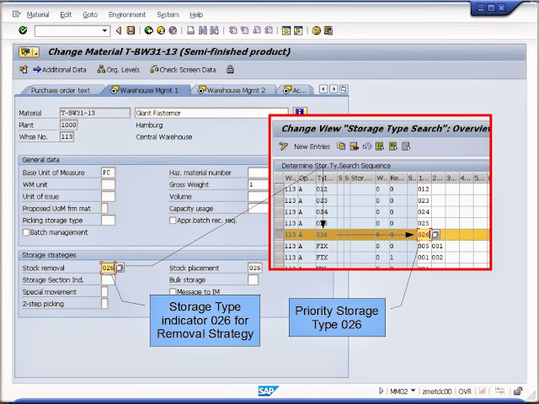Click New Entries in Storage Type Search

tap(312, 146)
